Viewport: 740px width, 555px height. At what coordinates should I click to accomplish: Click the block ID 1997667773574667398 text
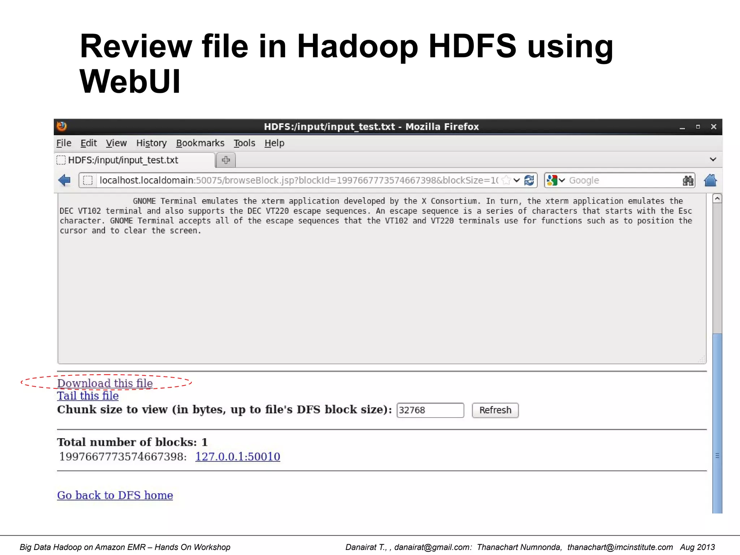click(123, 456)
